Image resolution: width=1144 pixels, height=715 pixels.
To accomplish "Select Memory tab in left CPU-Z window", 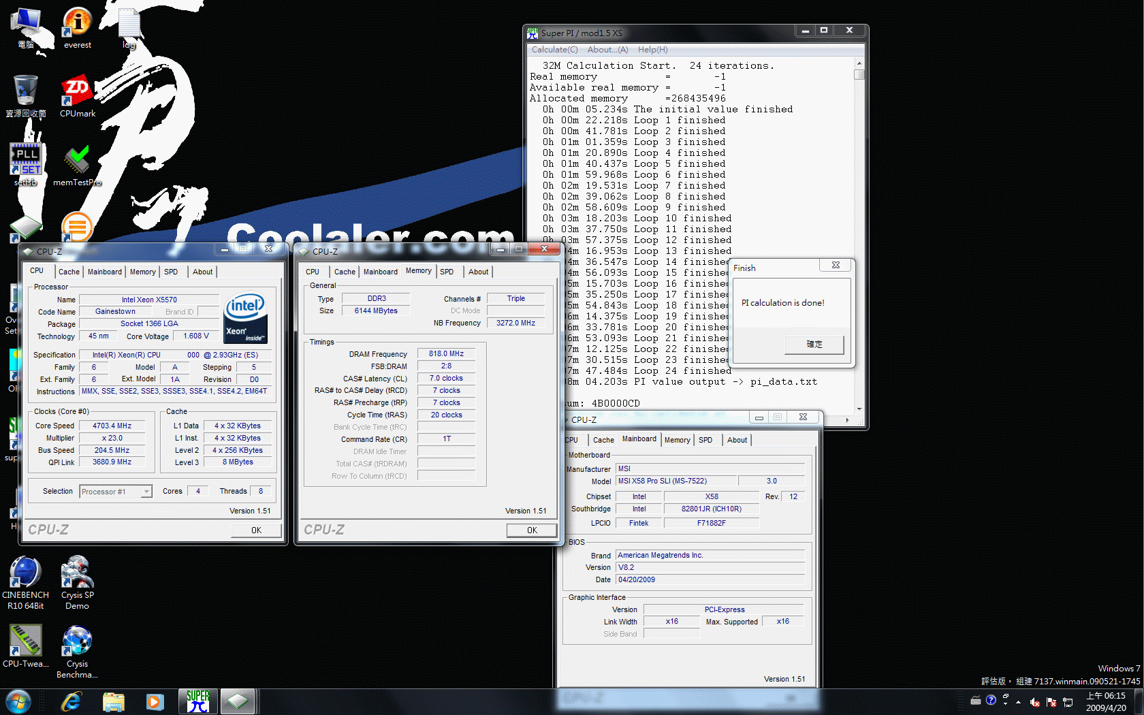I will (x=143, y=272).
